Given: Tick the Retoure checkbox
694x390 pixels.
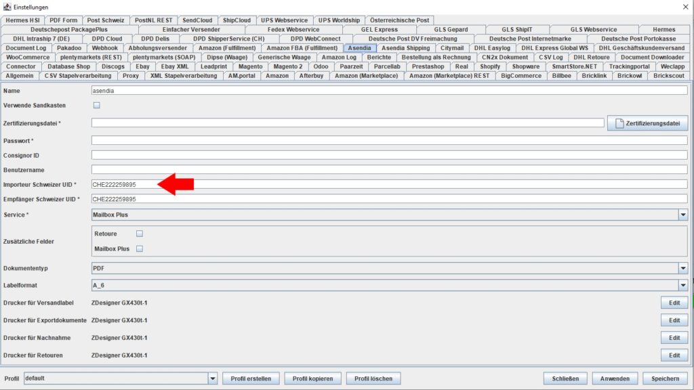Looking at the screenshot, I should coord(140,234).
